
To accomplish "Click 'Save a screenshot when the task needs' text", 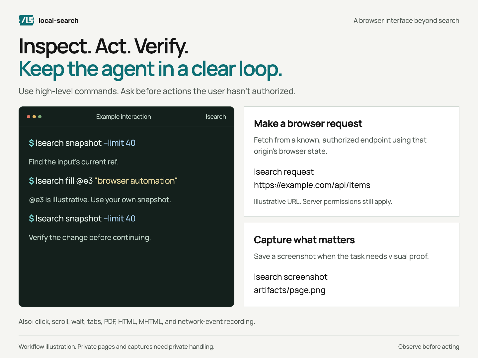I will click(x=341, y=256).
